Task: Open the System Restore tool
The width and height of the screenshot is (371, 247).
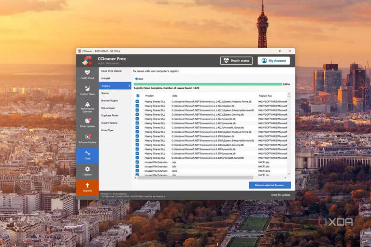Action: [x=109, y=123]
